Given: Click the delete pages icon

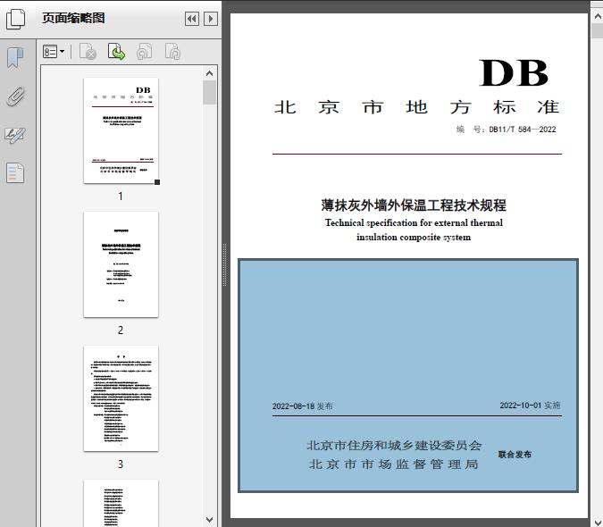Looking at the screenshot, I should click(88, 53).
